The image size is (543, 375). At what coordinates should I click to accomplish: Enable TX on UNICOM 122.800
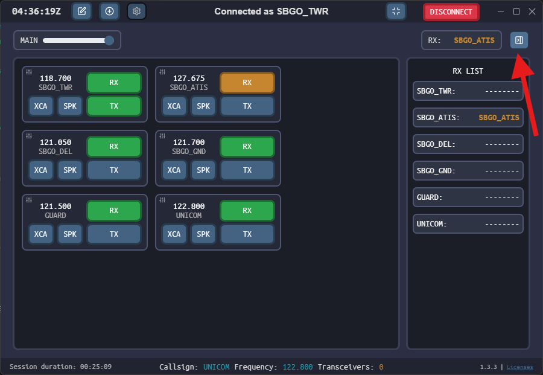[247, 234]
